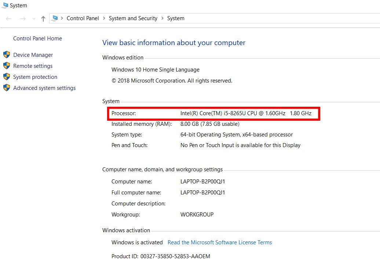Screen dimensions: 380x270
Task: Select Control Panel Home
Action: (37, 38)
